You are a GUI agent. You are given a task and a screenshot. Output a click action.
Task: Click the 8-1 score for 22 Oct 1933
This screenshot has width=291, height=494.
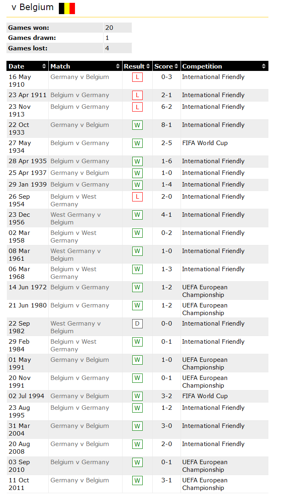coord(166,125)
